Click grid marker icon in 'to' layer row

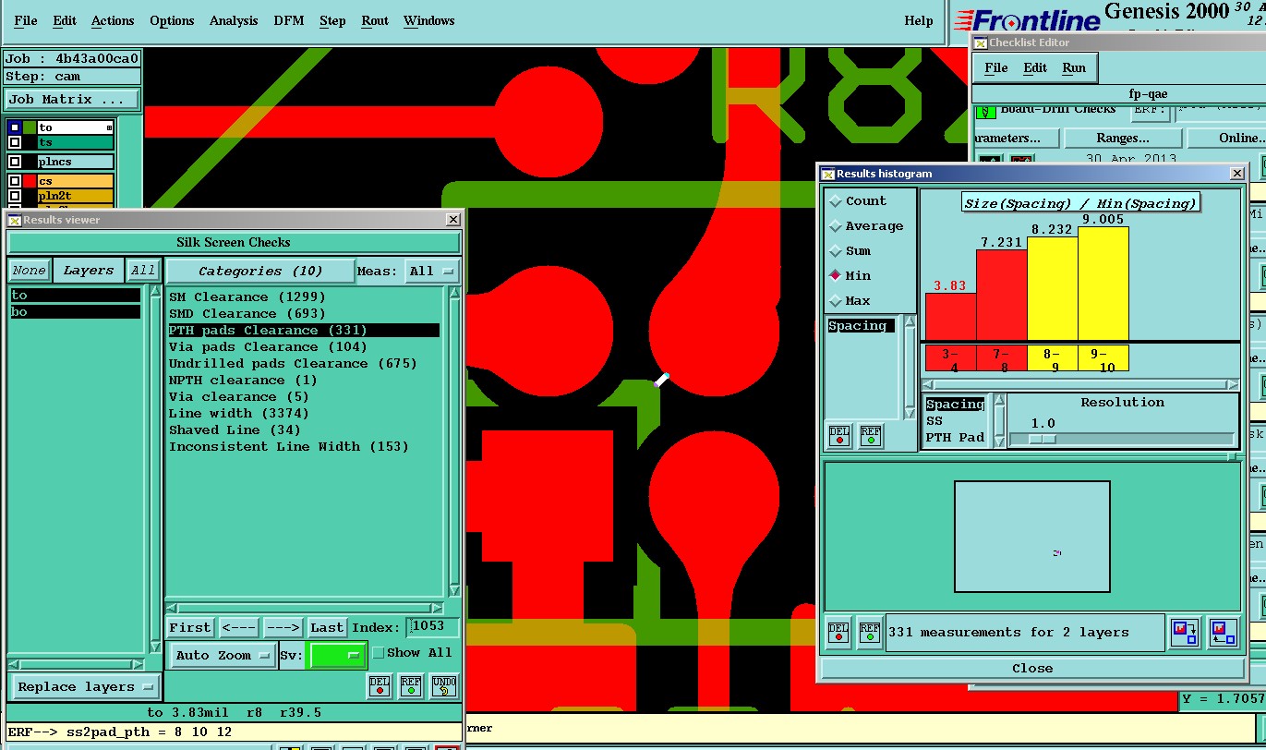(109, 127)
